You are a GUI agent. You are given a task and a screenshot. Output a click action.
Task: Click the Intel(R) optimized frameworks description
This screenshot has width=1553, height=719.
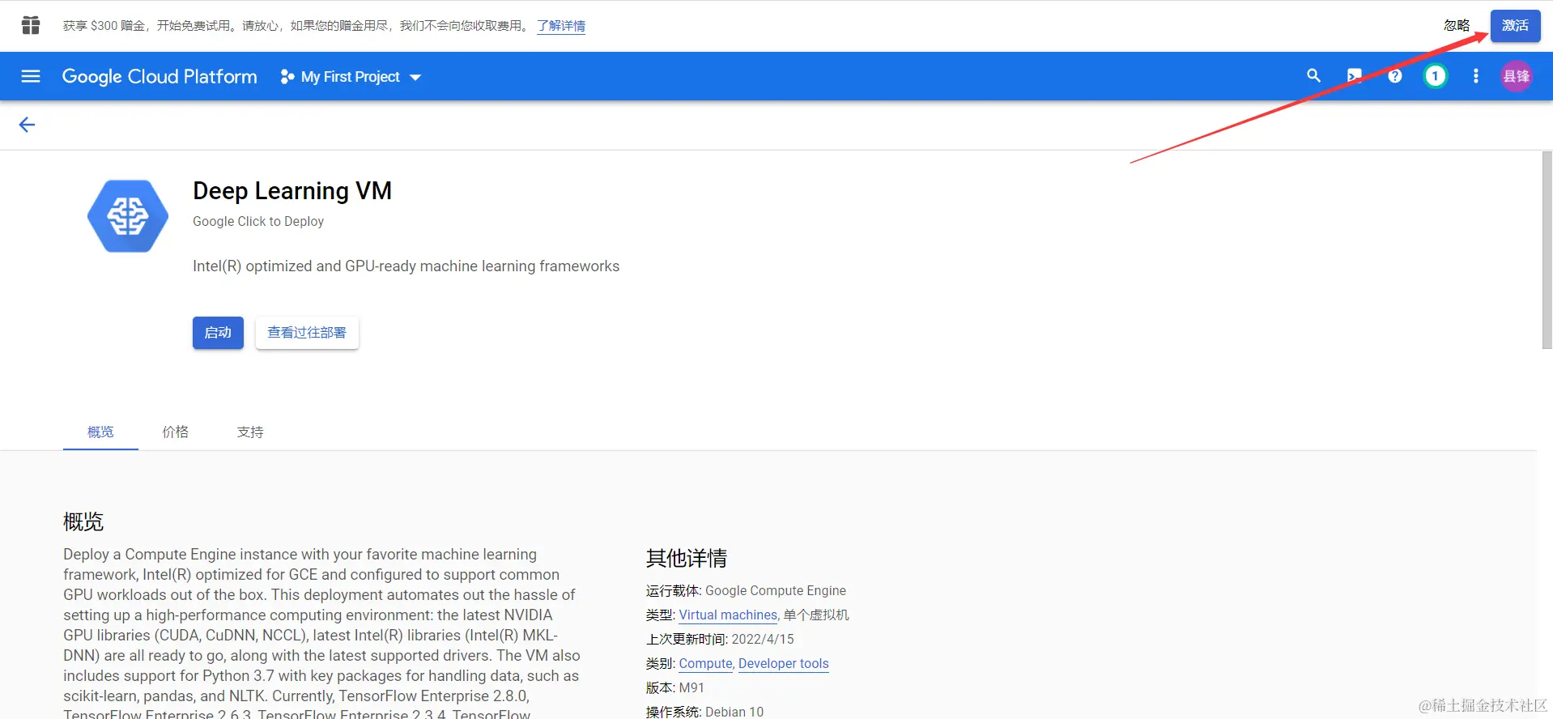pos(406,266)
